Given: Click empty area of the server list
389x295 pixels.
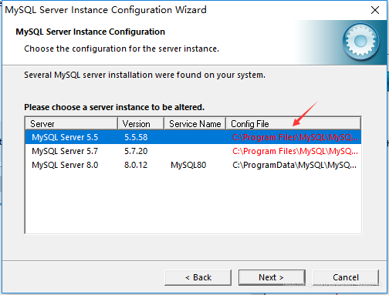Looking at the screenshot, I should click(x=193, y=203).
